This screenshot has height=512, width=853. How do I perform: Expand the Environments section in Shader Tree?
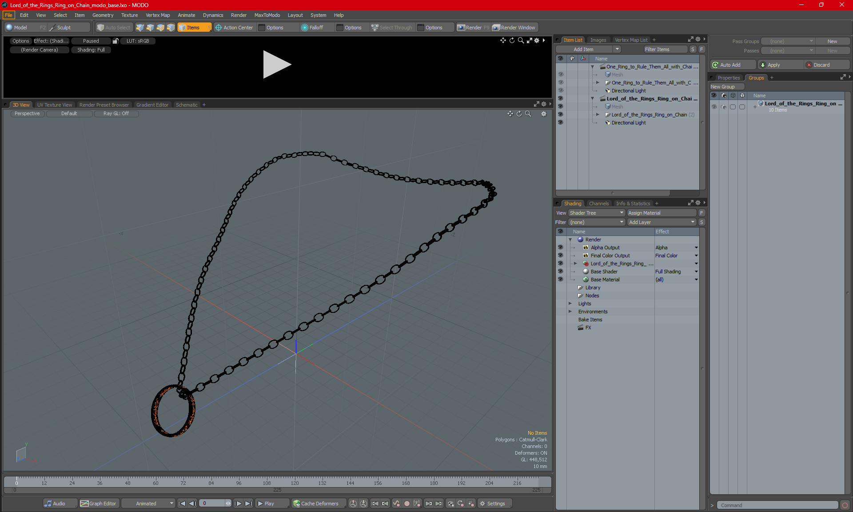pos(571,311)
